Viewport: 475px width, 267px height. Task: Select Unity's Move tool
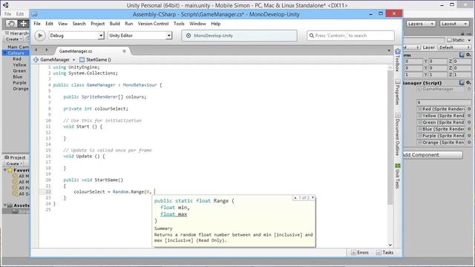[23, 24]
